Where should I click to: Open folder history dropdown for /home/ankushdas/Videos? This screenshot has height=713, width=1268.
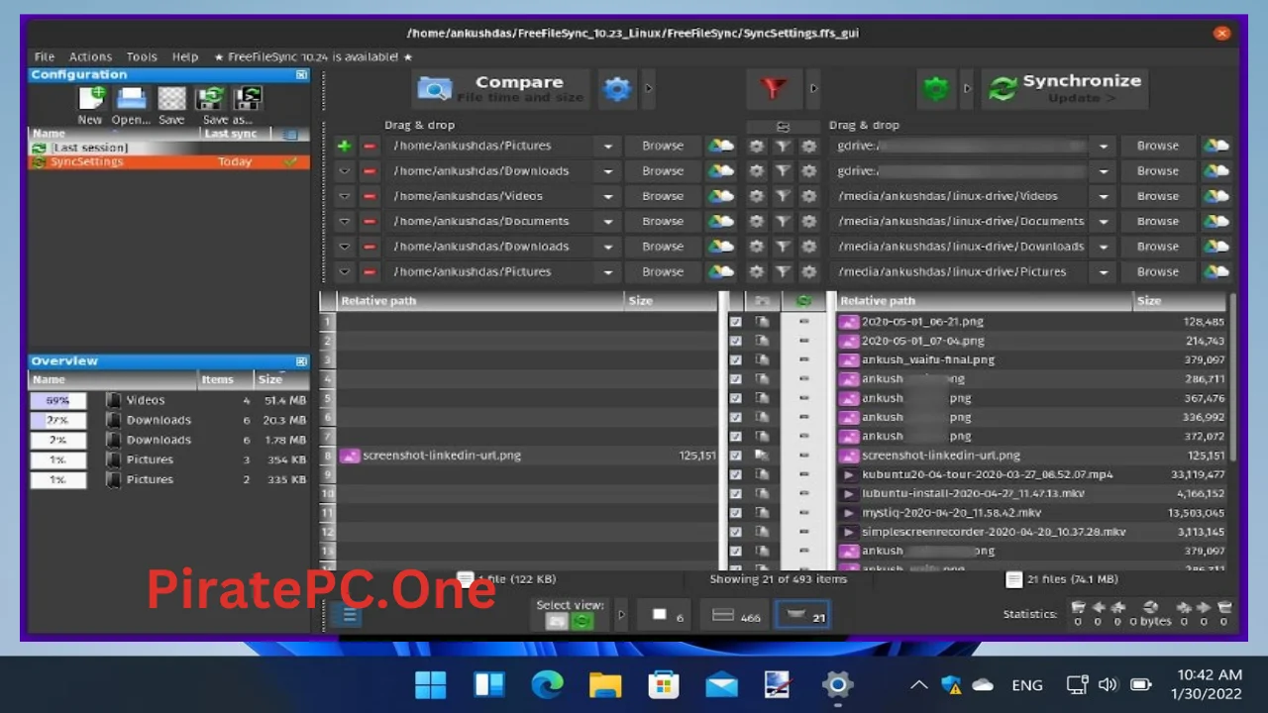pyautogui.click(x=608, y=196)
